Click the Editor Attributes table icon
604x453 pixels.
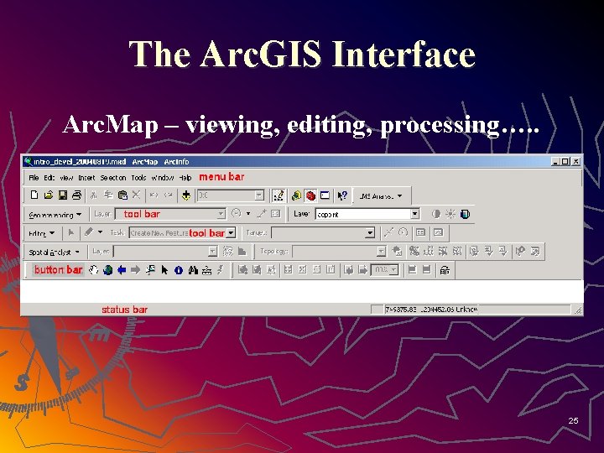click(420, 232)
